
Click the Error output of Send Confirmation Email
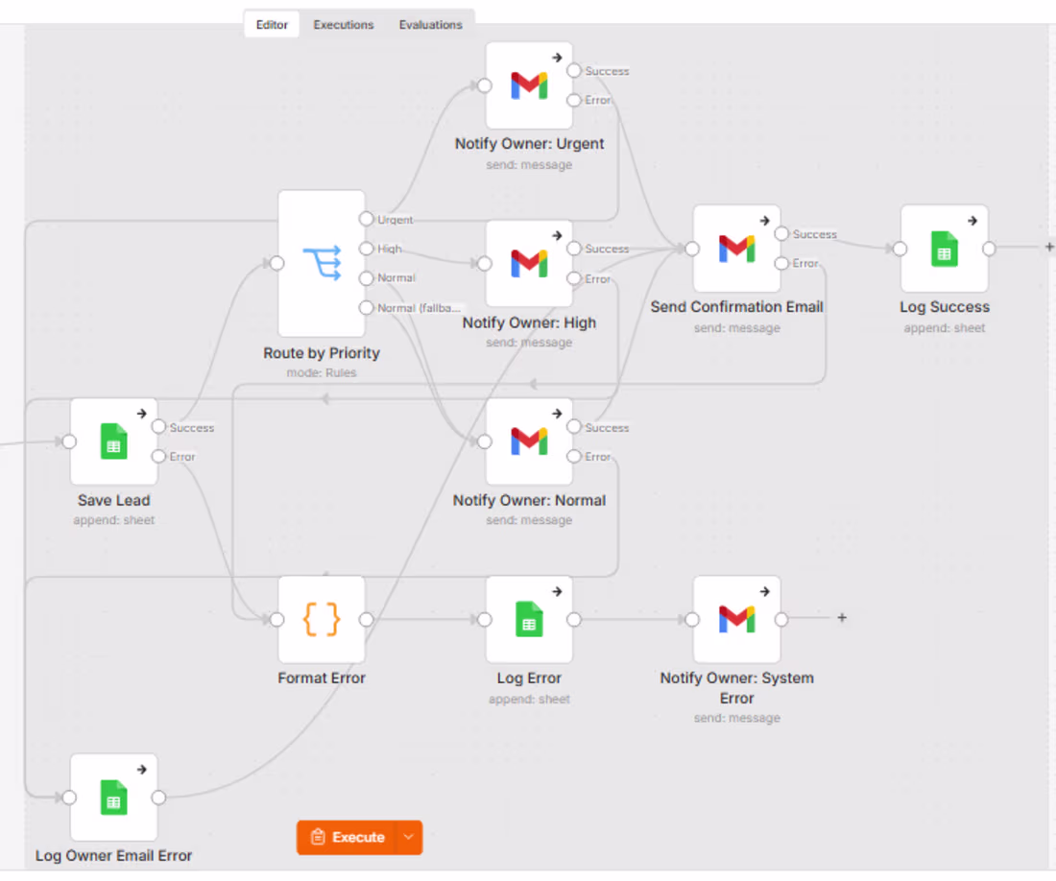point(781,263)
